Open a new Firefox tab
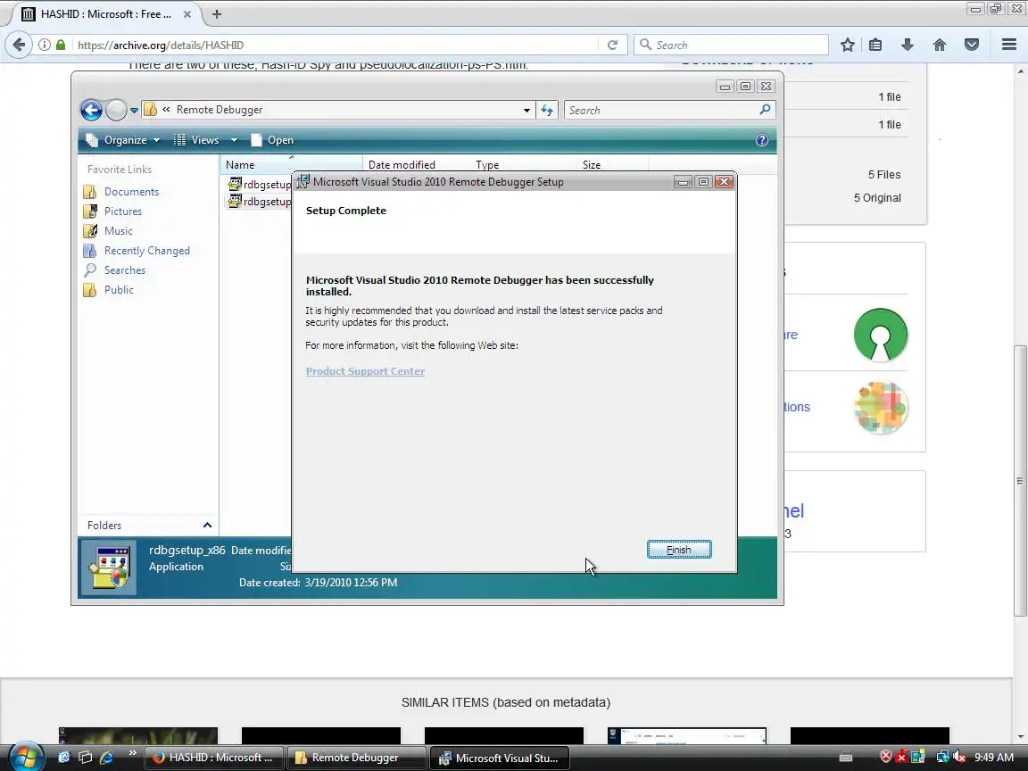 pyautogui.click(x=216, y=13)
